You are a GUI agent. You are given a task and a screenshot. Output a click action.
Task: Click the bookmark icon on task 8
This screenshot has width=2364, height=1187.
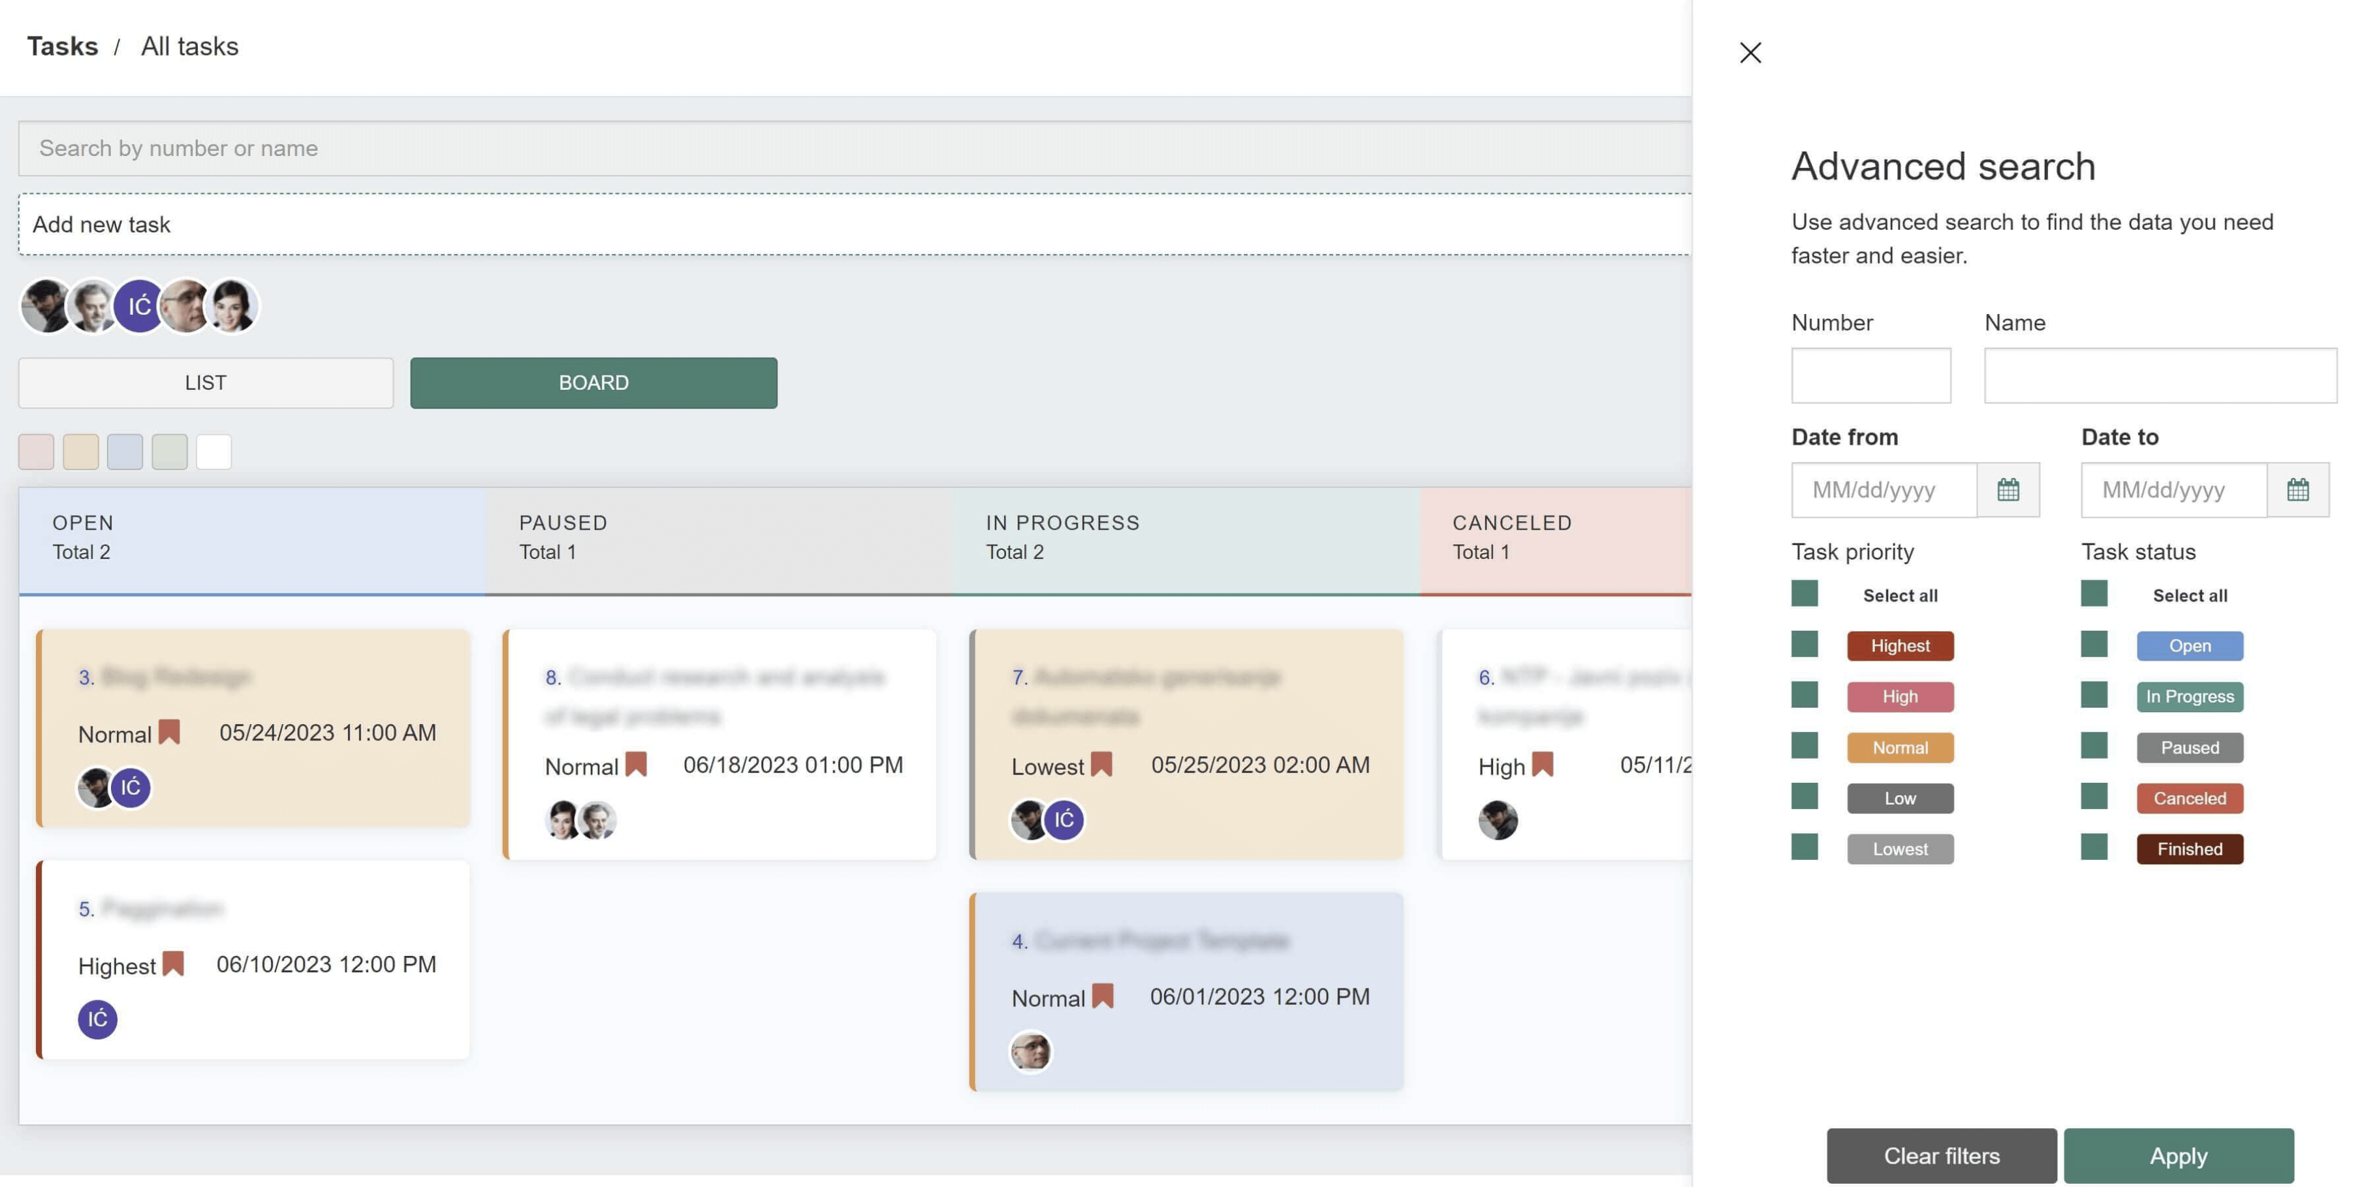[635, 764]
